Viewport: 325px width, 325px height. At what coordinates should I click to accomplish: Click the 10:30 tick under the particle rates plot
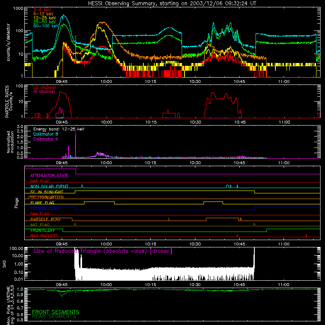tap(195, 122)
